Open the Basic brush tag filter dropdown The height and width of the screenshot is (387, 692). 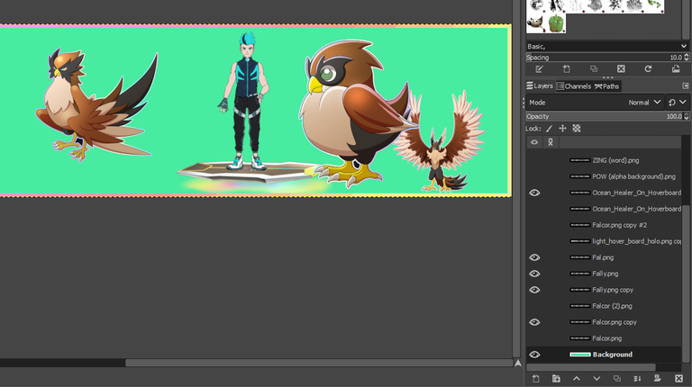tap(607, 46)
